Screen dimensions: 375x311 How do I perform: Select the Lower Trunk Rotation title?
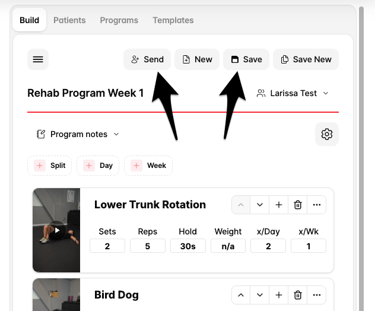(x=150, y=205)
